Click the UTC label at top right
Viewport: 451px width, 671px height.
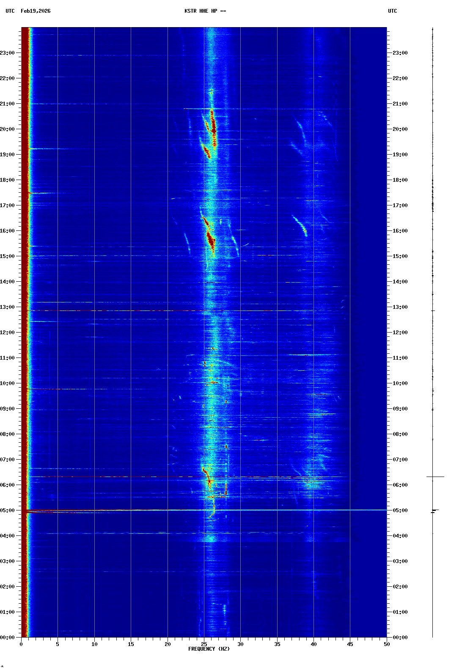tap(392, 11)
